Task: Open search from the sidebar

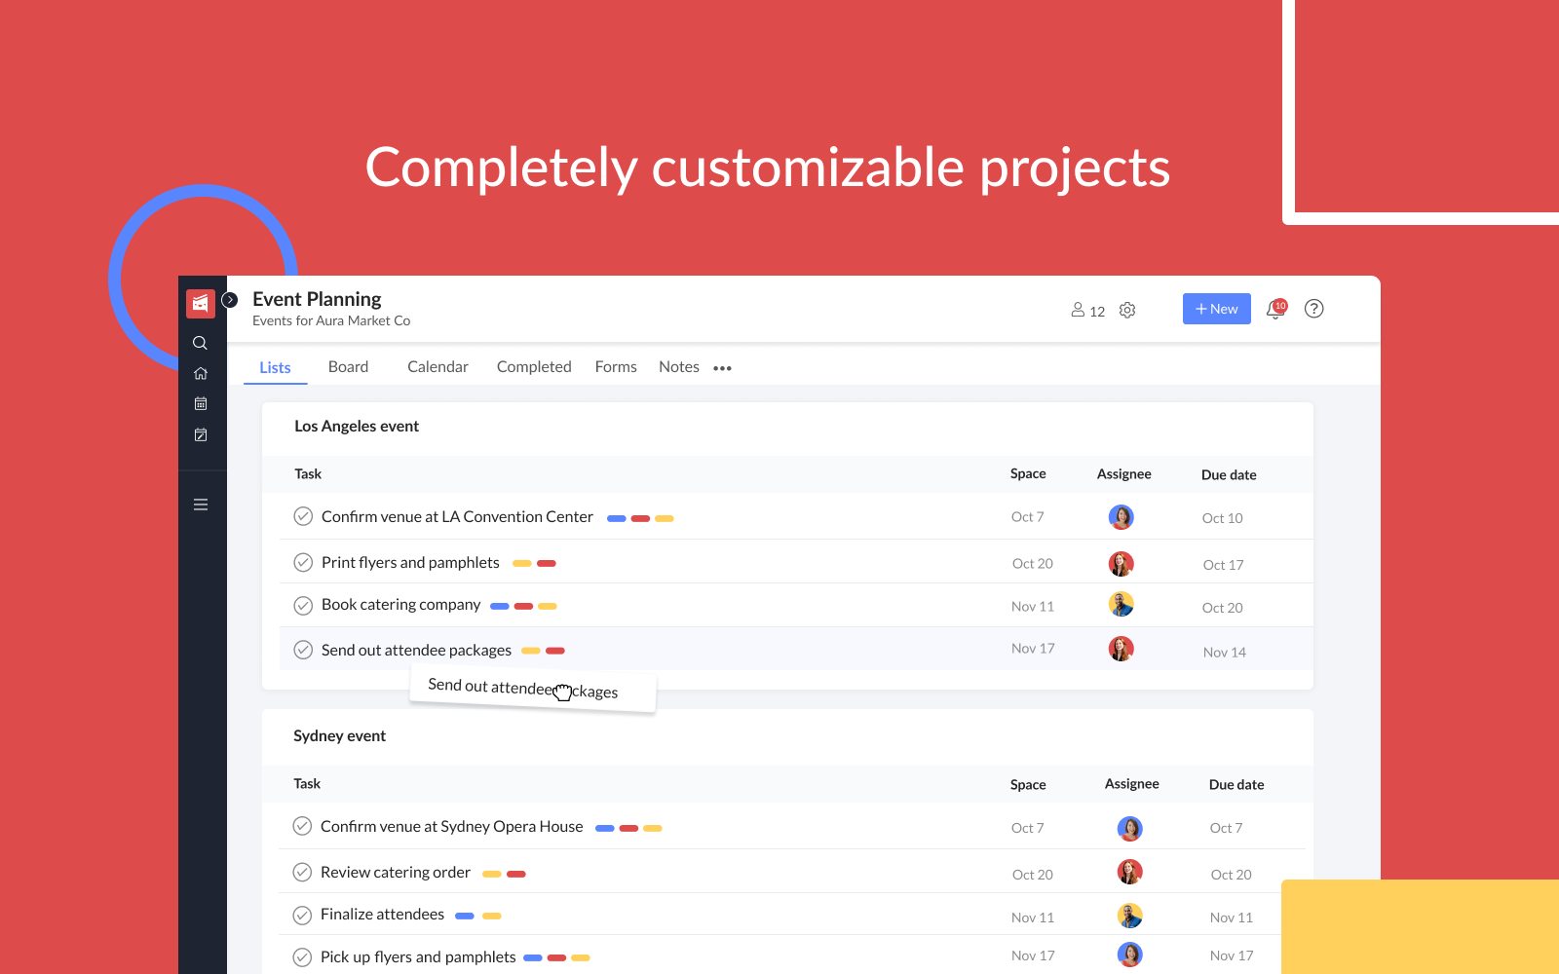Action: (200, 343)
